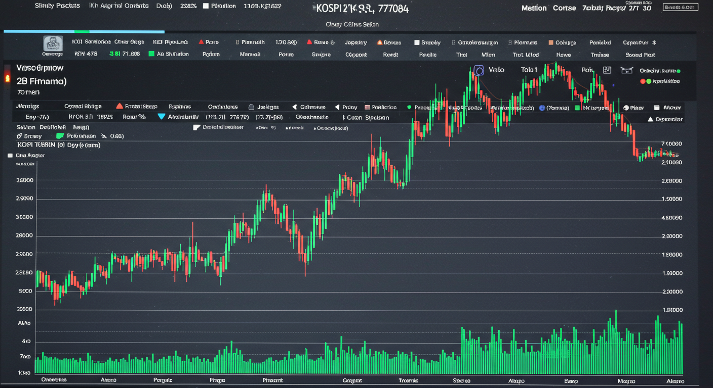Click the rounded icon beside 'Jeifiges'
The height and width of the screenshot is (388, 713).
pyautogui.click(x=251, y=107)
